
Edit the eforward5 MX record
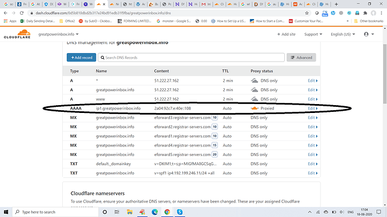click(x=312, y=154)
